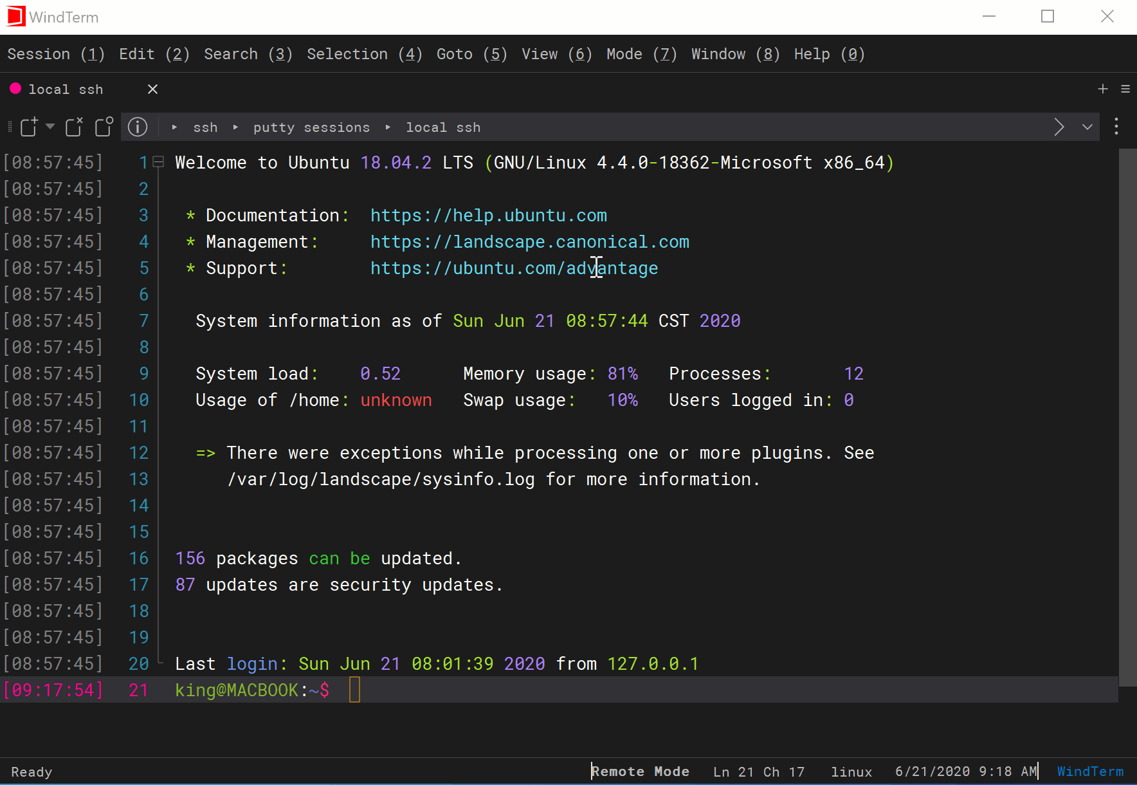Click the new session icon in toolbar
The height and width of the screenshot is (785, 1137).
coord(29,127)
